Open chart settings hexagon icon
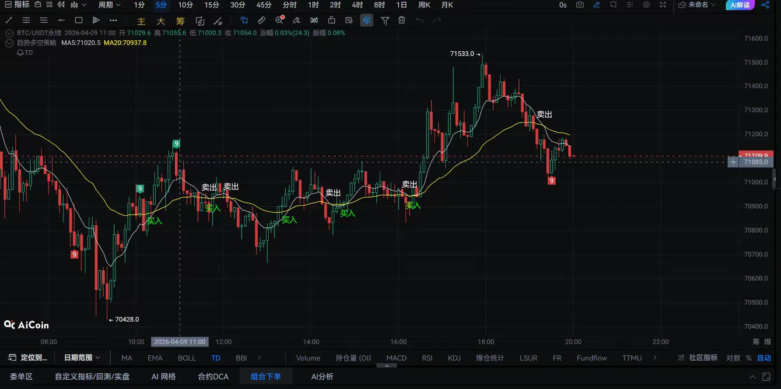Image resolution: width=781 pixels, height=389 pixels. [x=646, y=5]
